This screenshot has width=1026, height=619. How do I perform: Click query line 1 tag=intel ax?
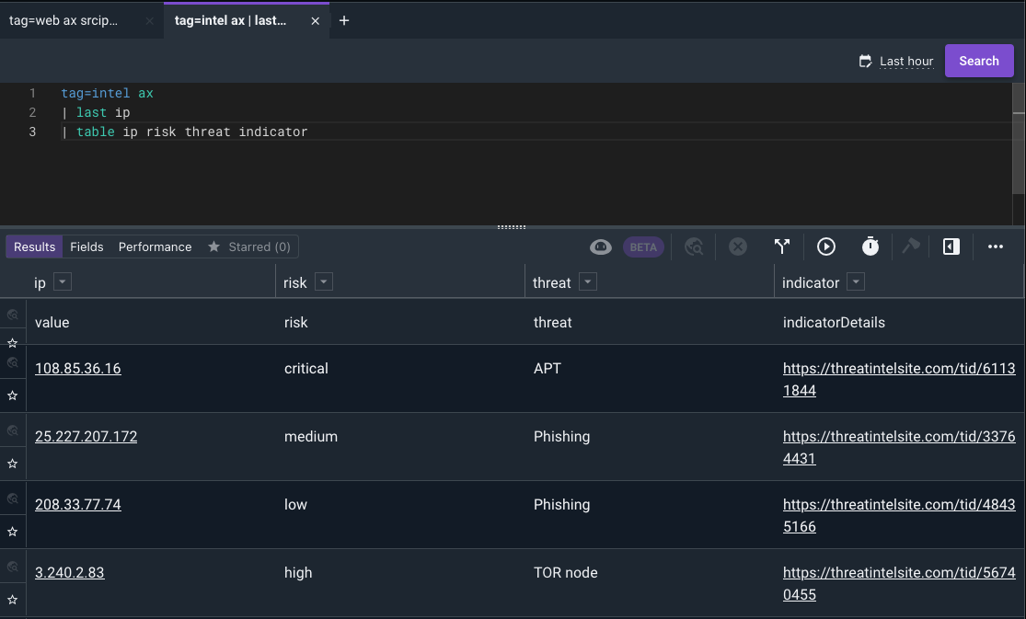[108, 93]
